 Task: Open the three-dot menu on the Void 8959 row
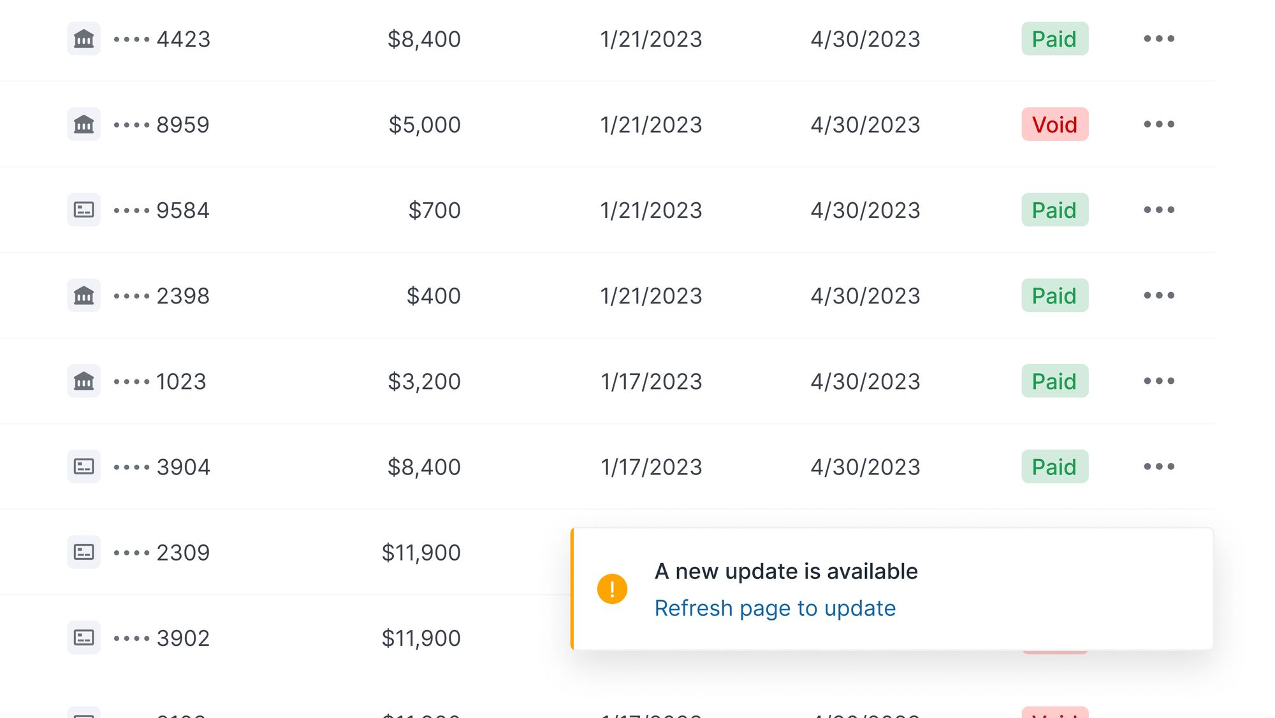(1159, 124)
